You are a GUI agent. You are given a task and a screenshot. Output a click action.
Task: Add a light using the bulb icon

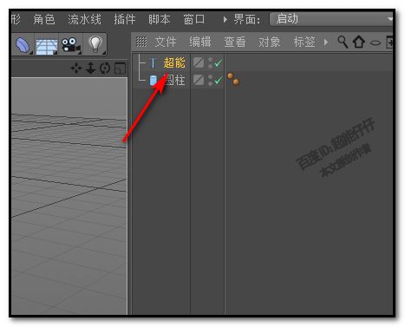(x=95, y=44)
